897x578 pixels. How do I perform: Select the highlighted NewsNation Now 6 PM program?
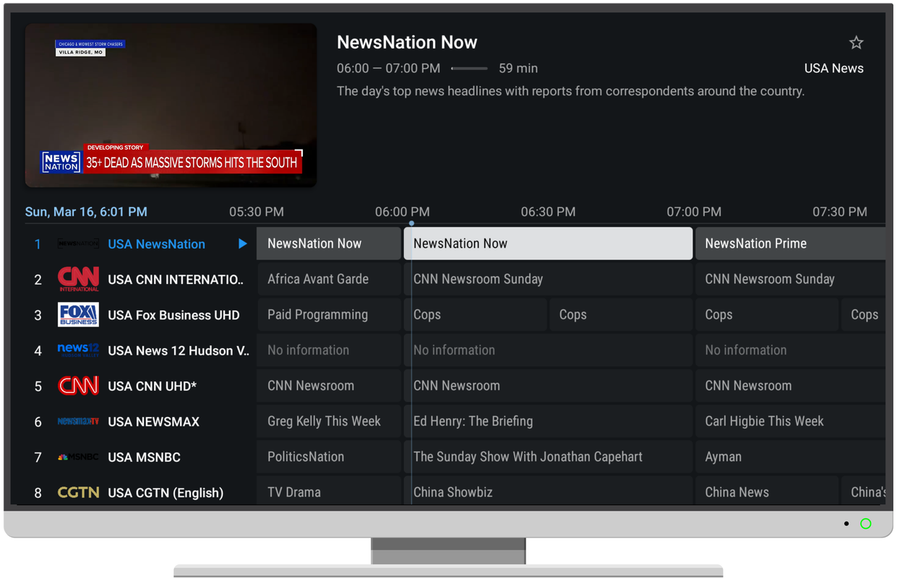(548, 243)
